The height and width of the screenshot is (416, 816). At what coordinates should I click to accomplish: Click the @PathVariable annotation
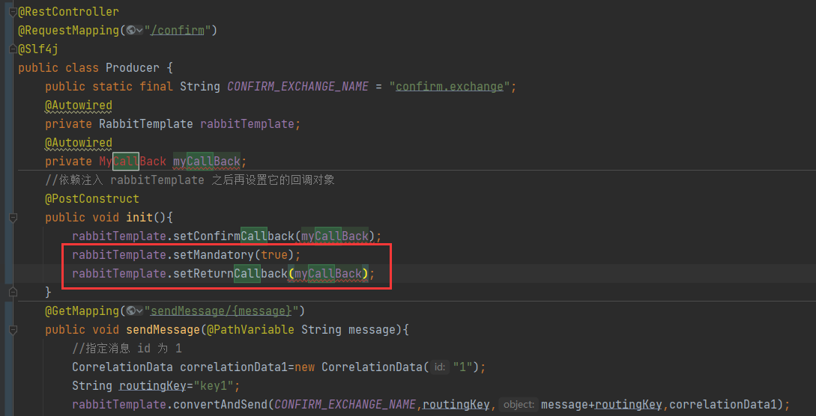(x=251, y=330)
